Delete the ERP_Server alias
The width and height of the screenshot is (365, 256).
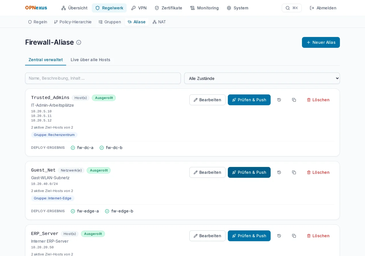[x=318, y=236]
